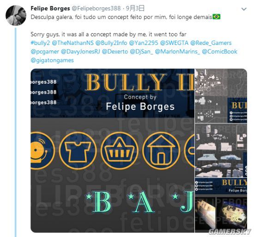
Task: Open the Bully II concept title image
Action: click(112, 150)
